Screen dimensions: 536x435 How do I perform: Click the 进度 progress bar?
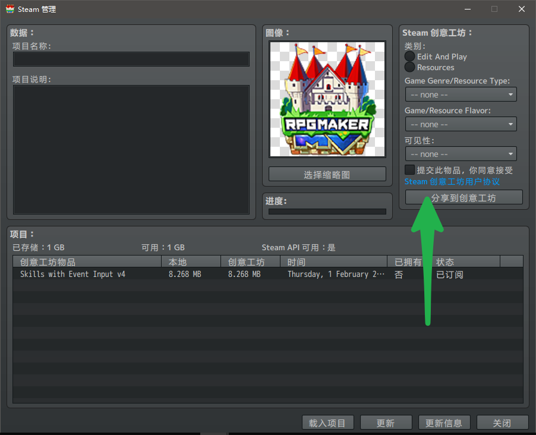coord(327,212)
